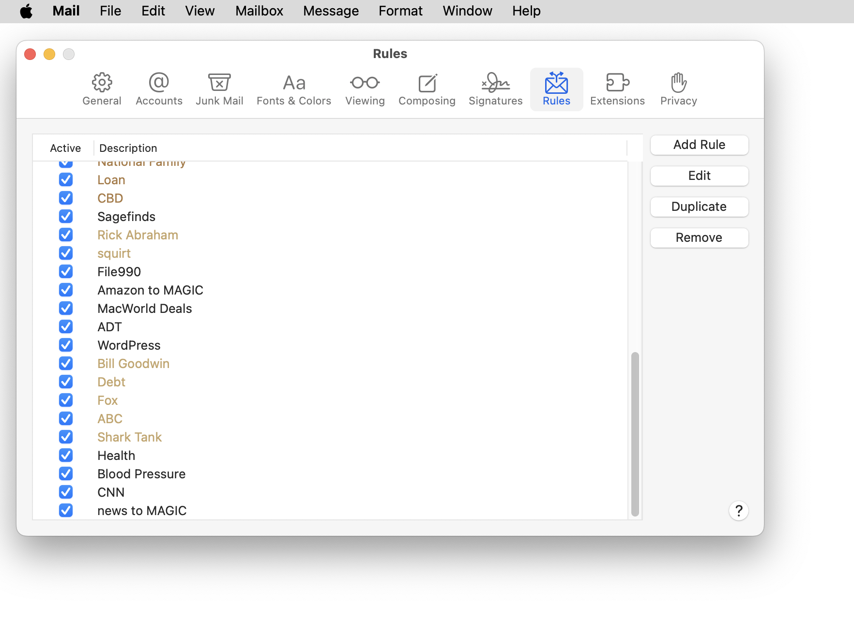Open the Mailbox menu
Screen dimensions: 854x620
pyautogui.click(x=259, y=11)
